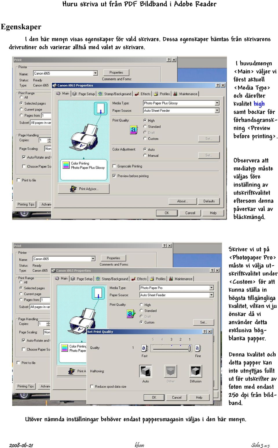Viewport: 278px width, 448px height.
Task: Click Cancel in Set Print Quality dialog
Action: pyautogui.click(x=177, y=397)
